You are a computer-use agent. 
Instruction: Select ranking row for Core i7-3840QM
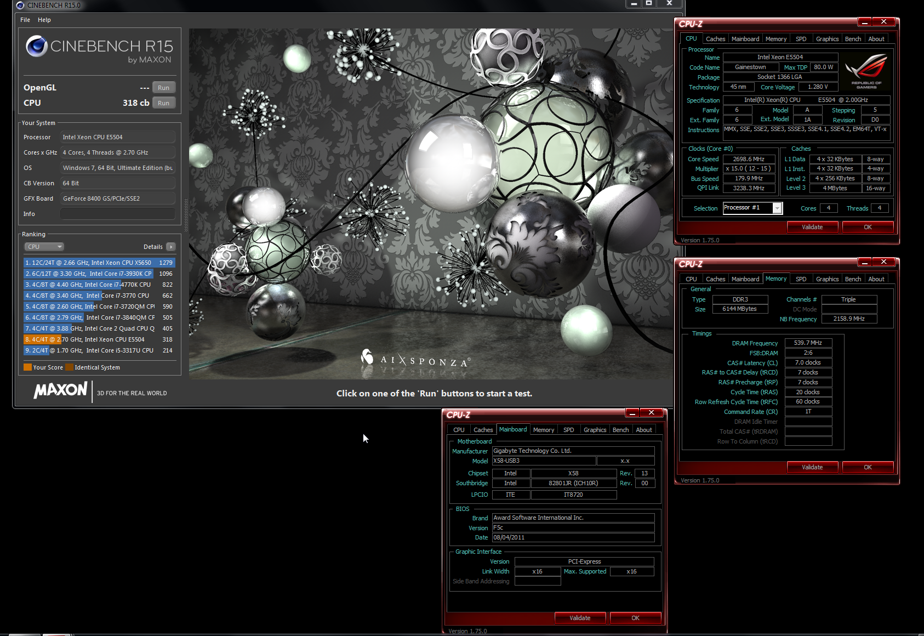[99, 317]
